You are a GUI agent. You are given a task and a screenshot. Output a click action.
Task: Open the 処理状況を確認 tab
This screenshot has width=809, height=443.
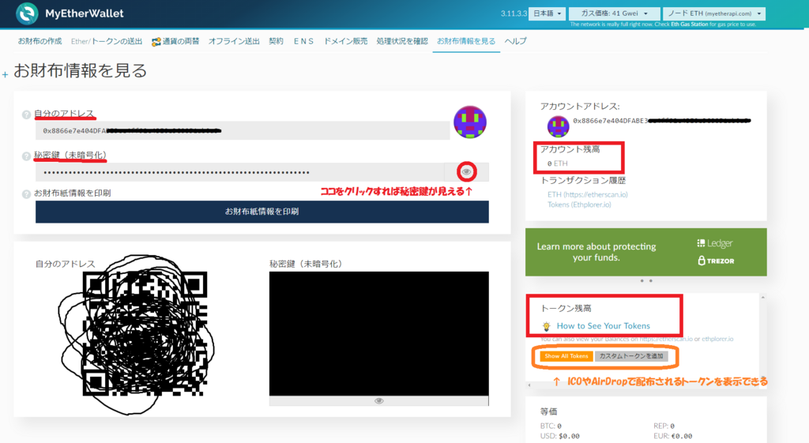[x=402, y=41]
